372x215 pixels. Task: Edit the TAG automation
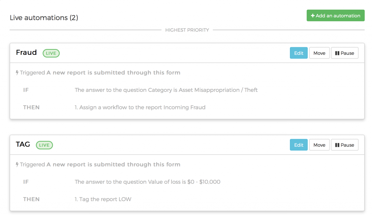(x=299, y=145)
